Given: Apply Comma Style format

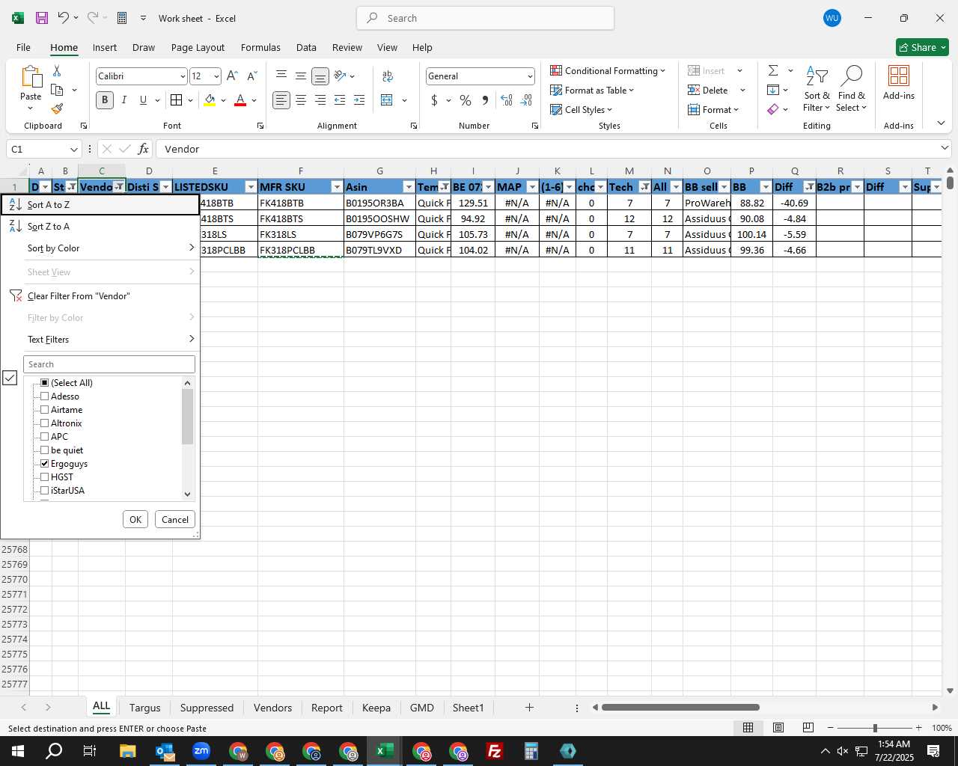Looking at the screenshot, I should pyautogui.click(x=485, y=100).
